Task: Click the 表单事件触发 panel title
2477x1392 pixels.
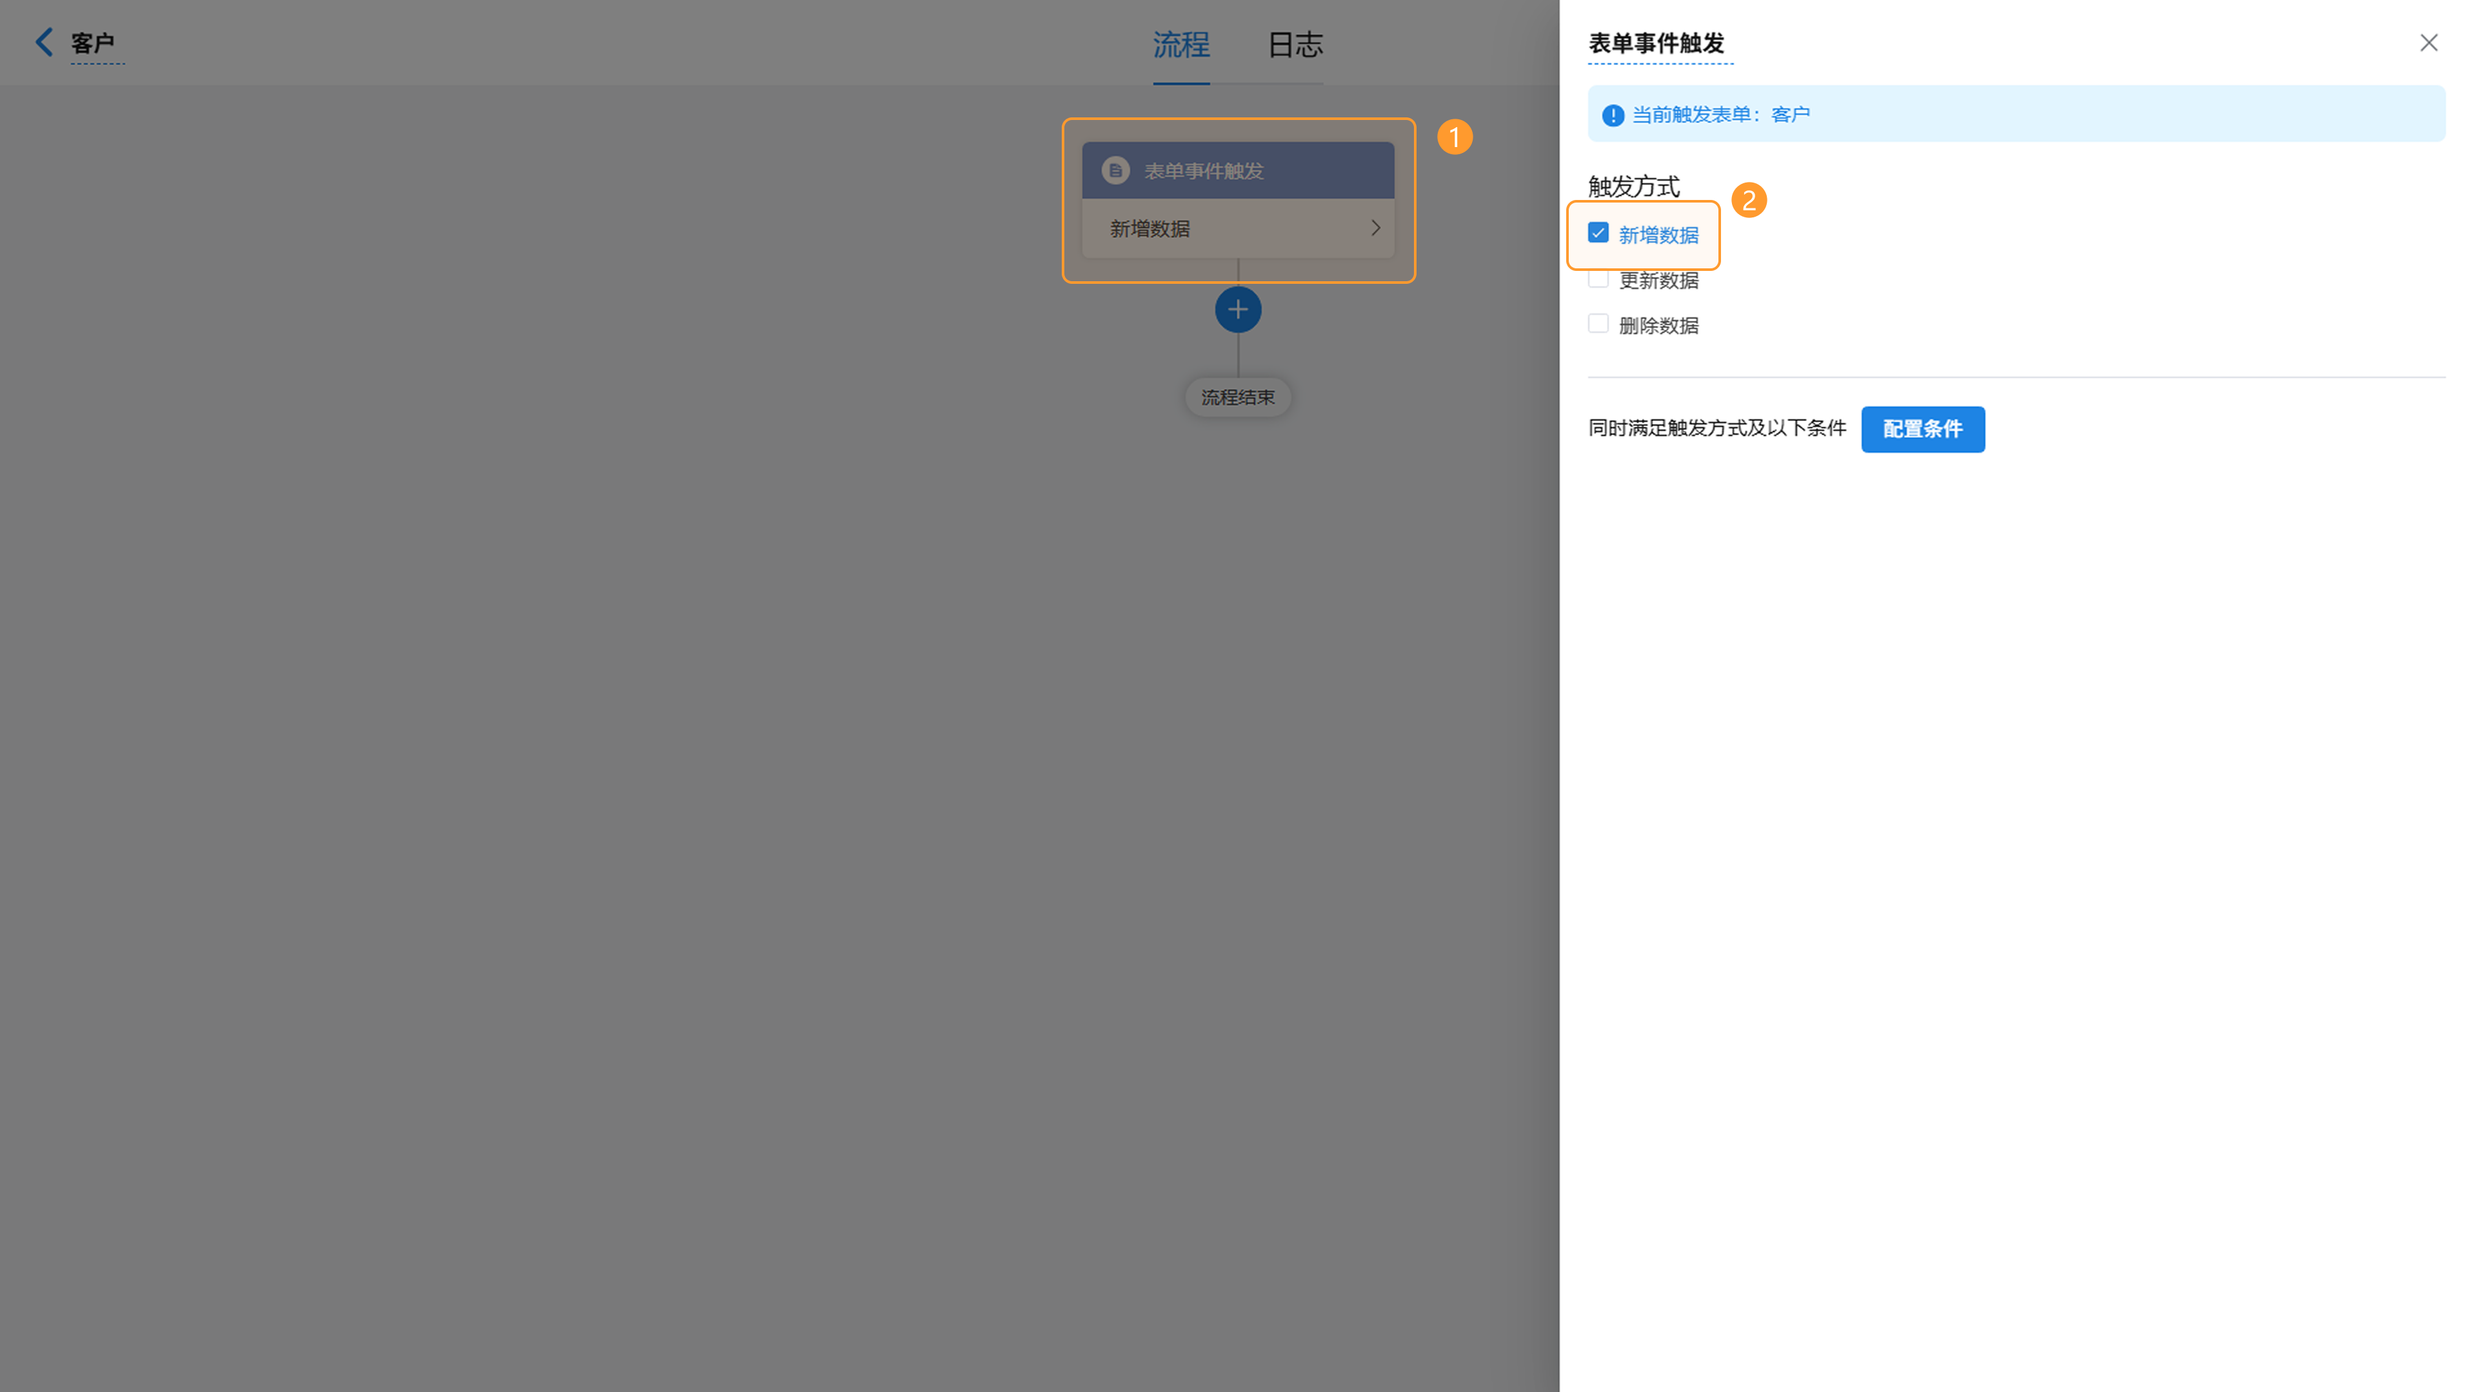Action: point(1656,43)
